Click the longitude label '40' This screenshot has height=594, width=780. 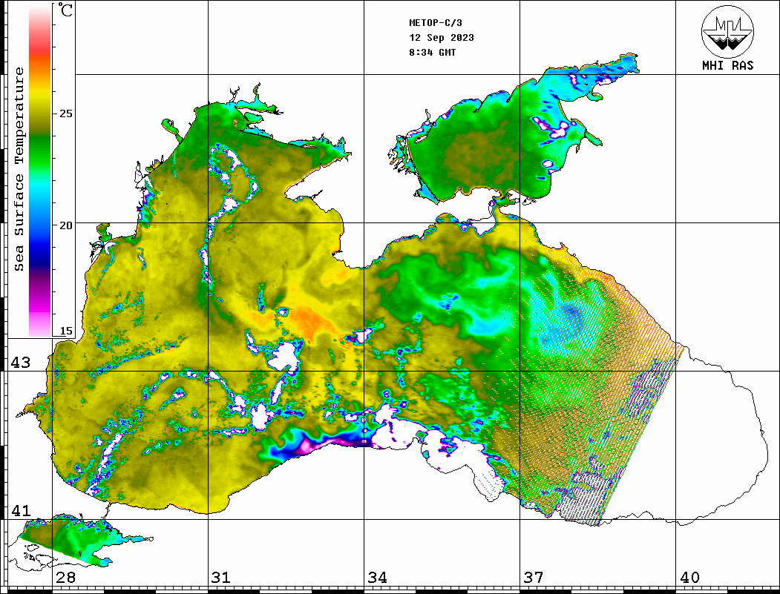pos(689,578)
